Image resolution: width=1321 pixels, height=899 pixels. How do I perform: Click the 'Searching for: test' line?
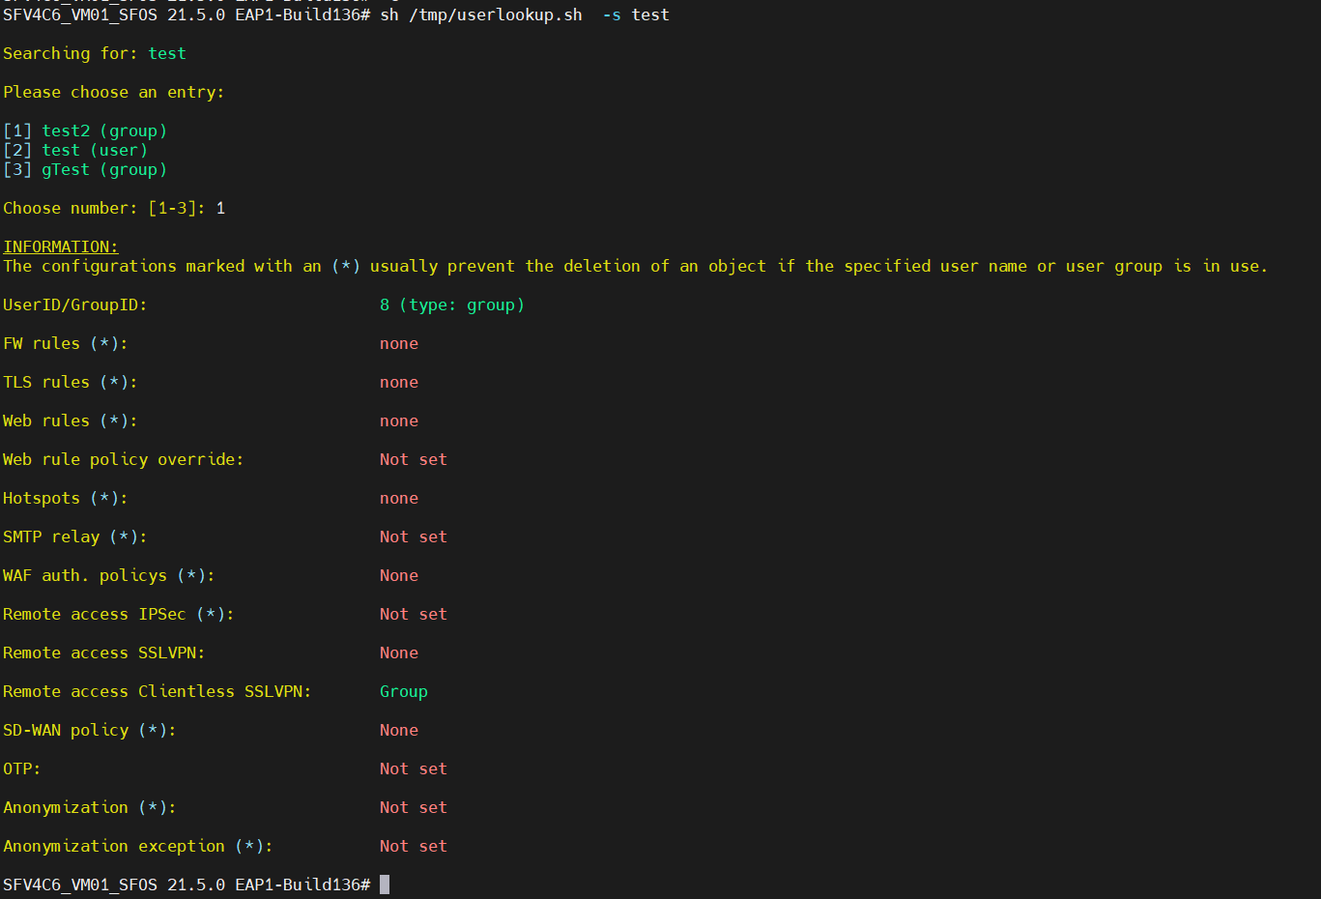pos(95,53)
